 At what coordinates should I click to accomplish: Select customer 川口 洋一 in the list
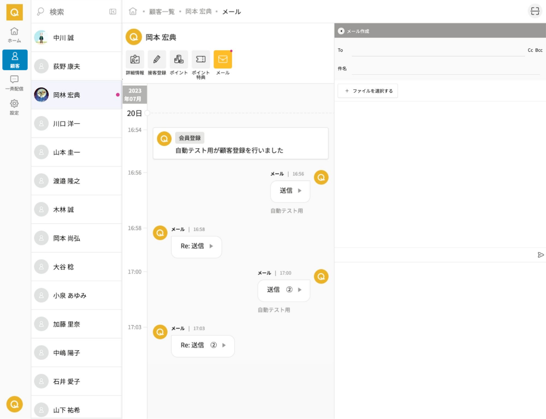[x=76, y=124]
